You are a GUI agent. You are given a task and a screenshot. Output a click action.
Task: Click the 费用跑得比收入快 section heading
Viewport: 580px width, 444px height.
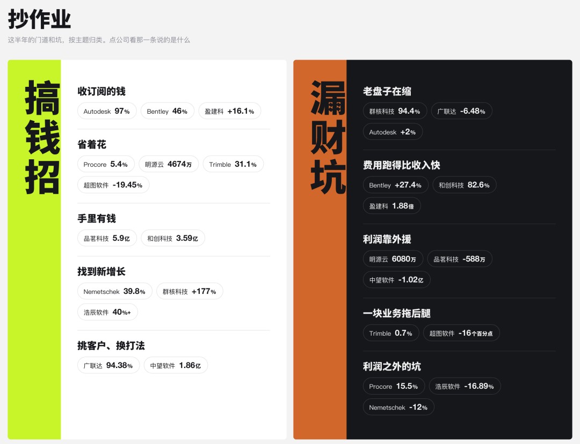(x=401, y=165)
